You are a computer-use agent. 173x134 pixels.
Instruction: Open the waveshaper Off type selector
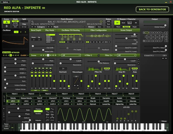click(76, 77)
